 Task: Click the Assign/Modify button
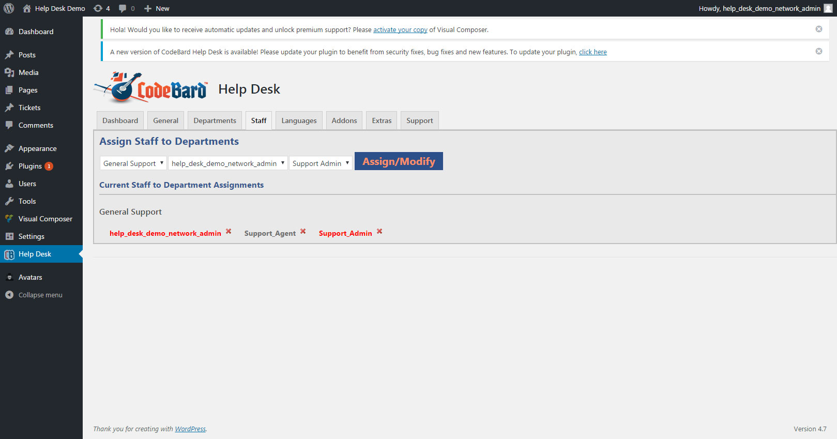(x=399, y=161)
